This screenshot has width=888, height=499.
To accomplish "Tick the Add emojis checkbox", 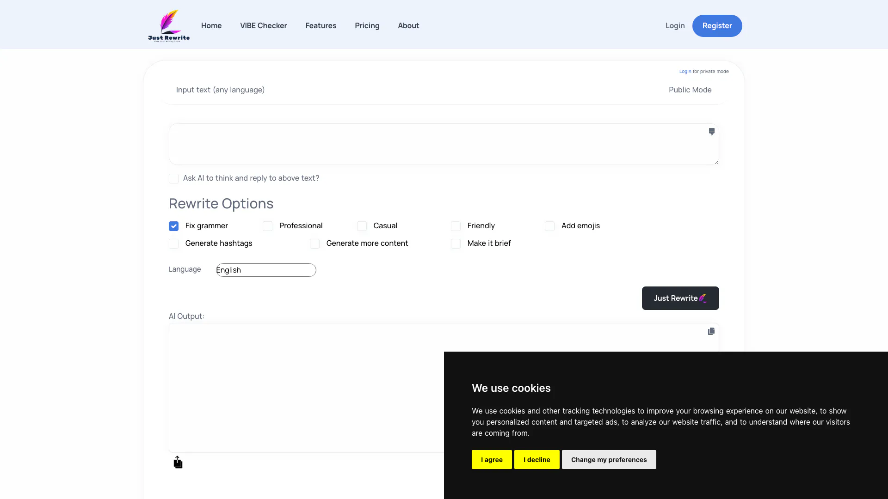I will (549, 226).
